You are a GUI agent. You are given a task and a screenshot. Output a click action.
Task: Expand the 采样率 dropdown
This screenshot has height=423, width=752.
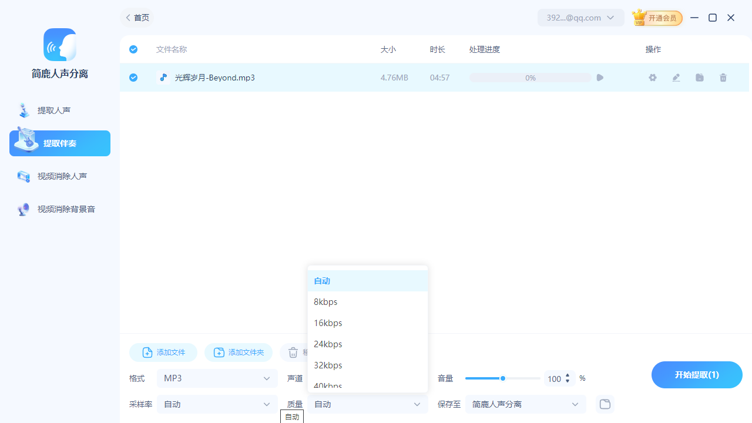tap(217, 404)
